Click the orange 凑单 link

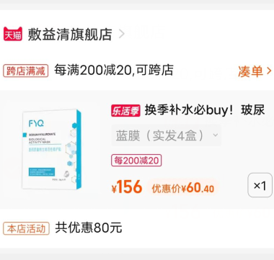pos(250,71)
